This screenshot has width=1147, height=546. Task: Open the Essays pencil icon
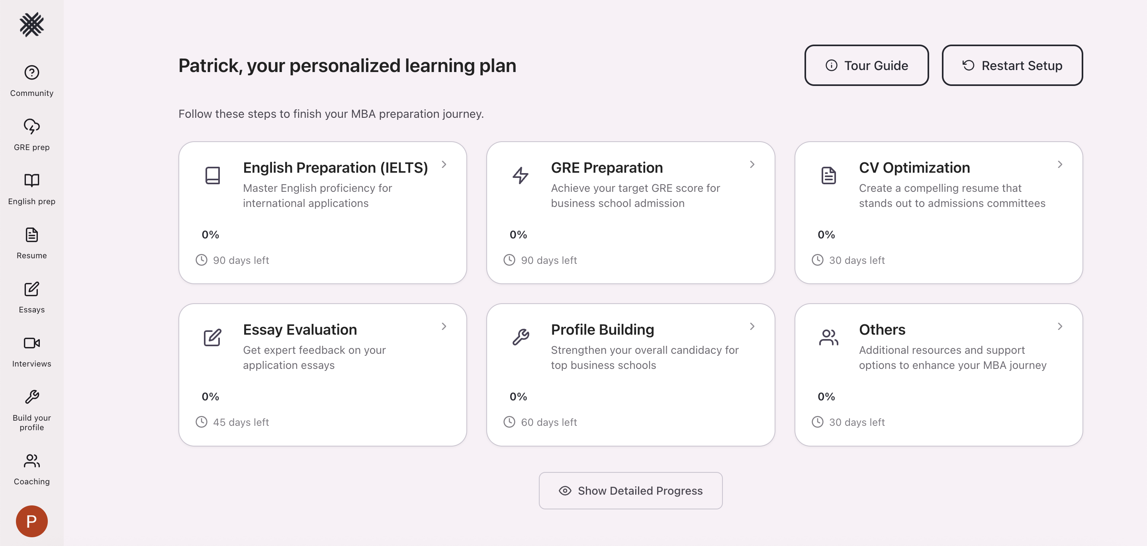(x=31, y=289)
